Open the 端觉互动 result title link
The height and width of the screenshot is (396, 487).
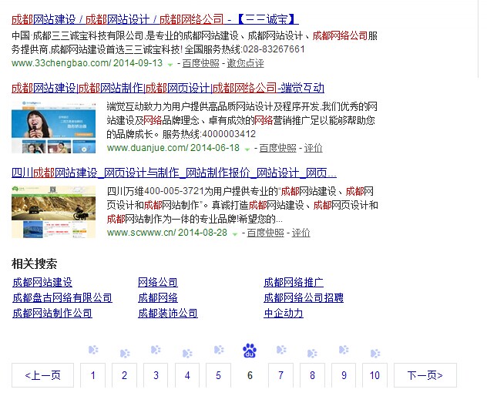(168, 88)
